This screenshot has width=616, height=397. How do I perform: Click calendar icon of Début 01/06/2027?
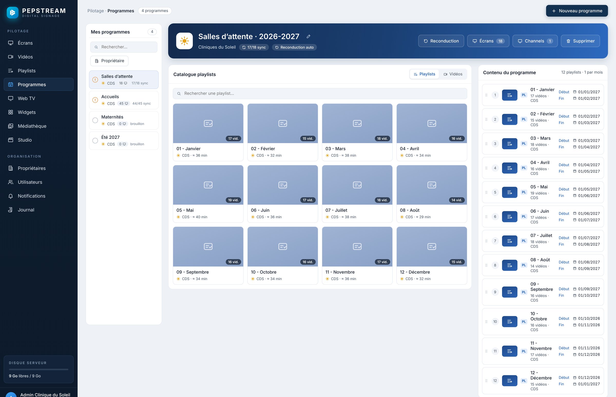click(x=574, y=213)
